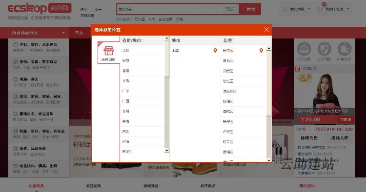Open the 上海 city dropdown in header
366x192 pixels.
[x=96, y=10]
